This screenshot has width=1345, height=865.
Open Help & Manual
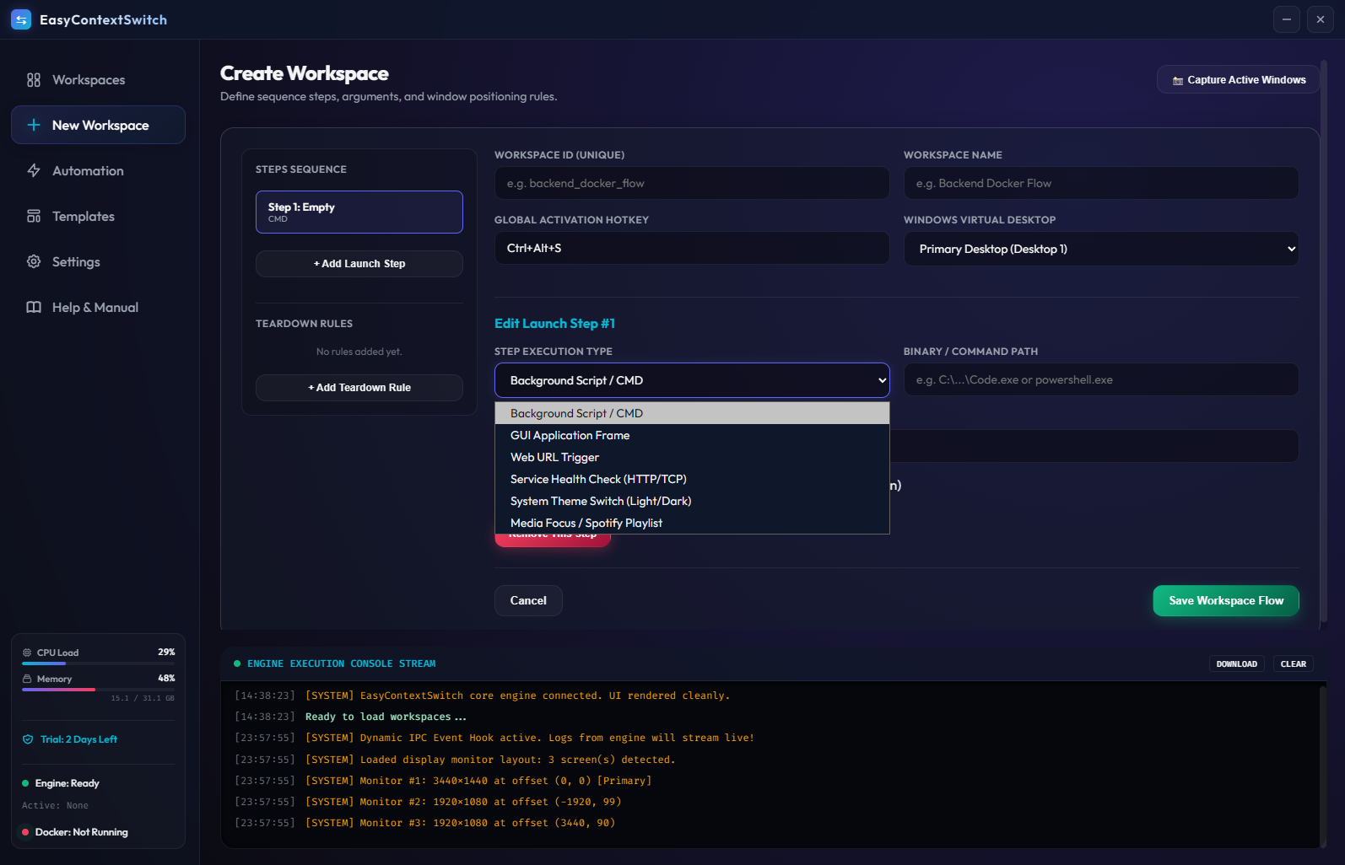pyautogui.click(x=98, y=307)
